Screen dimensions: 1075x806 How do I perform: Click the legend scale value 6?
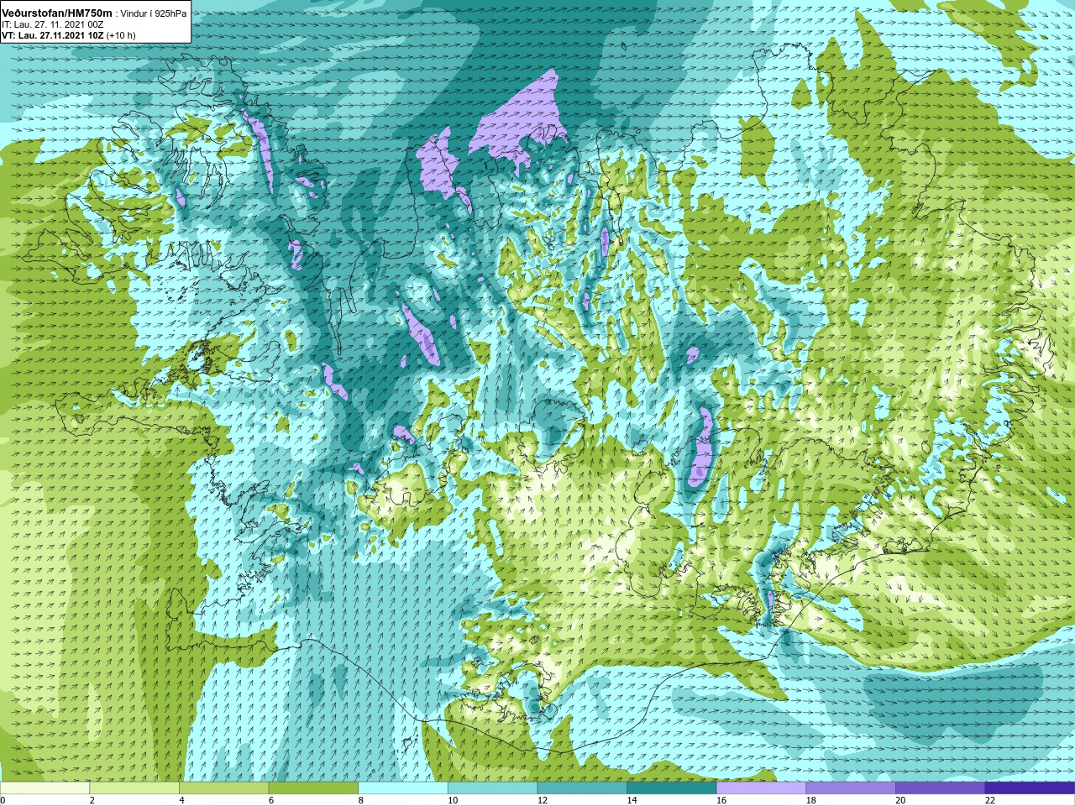pos(271,800)
